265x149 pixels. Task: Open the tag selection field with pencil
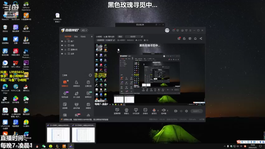[134, 36]
